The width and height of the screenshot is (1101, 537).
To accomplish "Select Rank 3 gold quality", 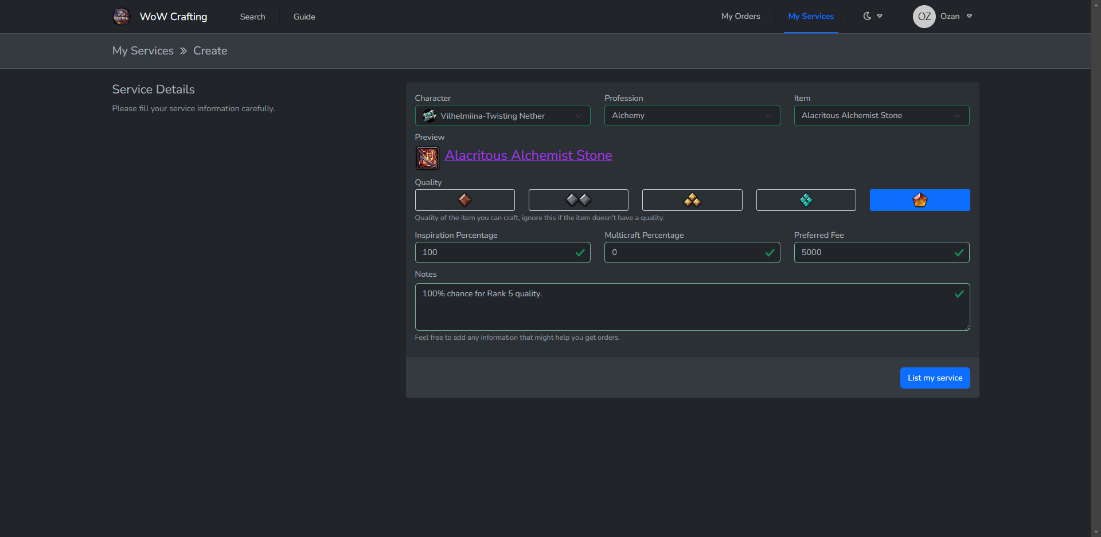I will coord(692,200).
